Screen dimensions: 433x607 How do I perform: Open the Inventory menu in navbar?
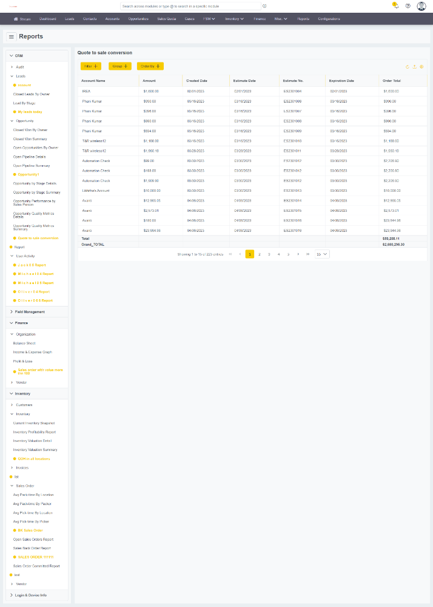point(234,19)
